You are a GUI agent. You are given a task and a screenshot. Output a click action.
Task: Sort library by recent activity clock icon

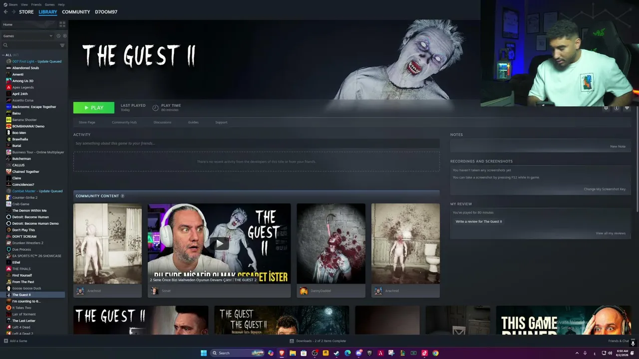coord(58,36)
